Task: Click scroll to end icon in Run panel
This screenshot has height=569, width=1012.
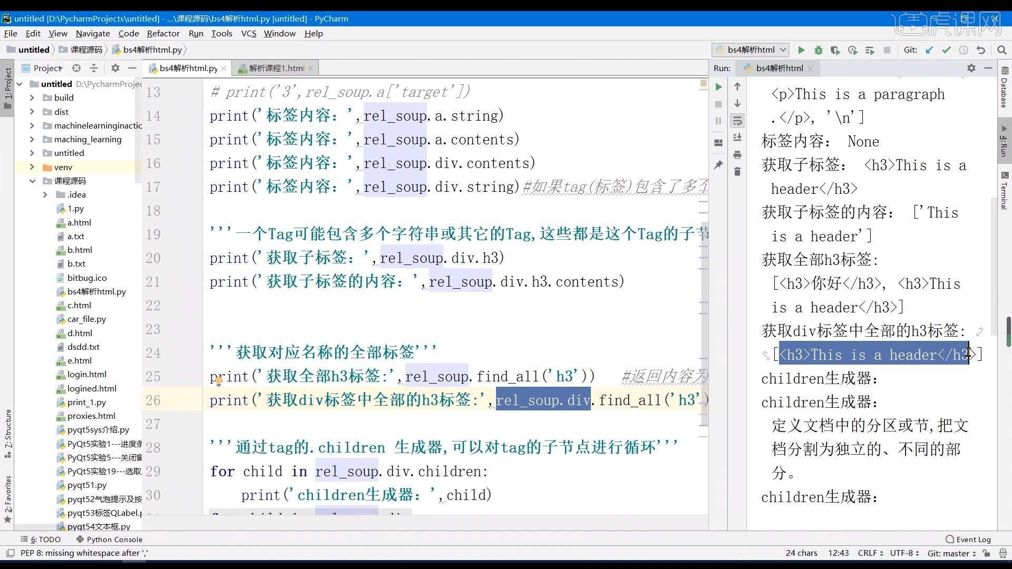Action: 737,138
